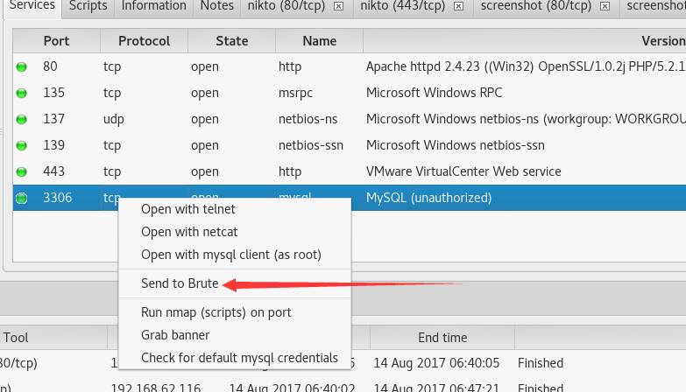Screen dimensions: 686x392
Task: Close the nikto (80/tcp) tab
Action: 339,6
